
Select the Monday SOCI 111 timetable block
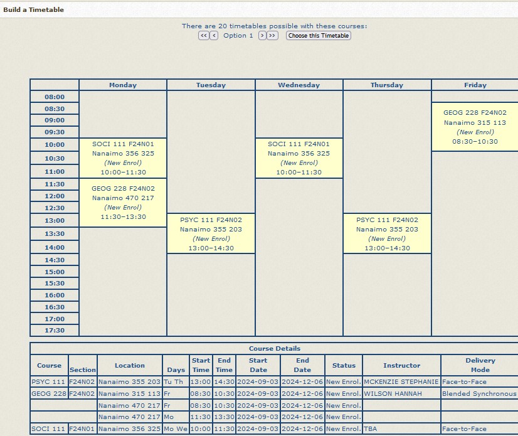(123, 158)
